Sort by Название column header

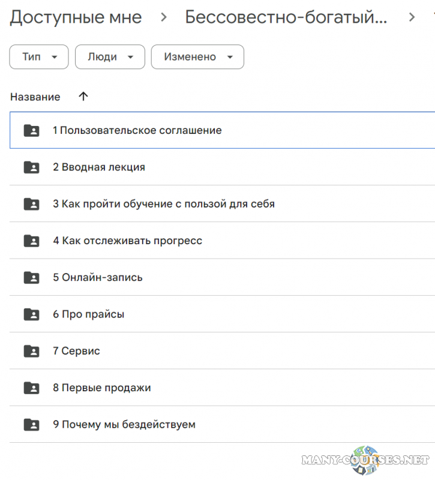pyautogui.click(x=35, y=97)
